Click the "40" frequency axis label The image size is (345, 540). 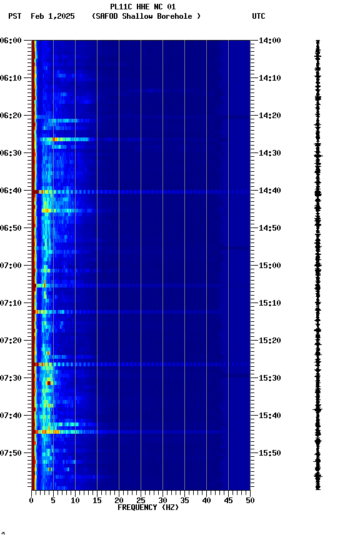coord(207,501)
